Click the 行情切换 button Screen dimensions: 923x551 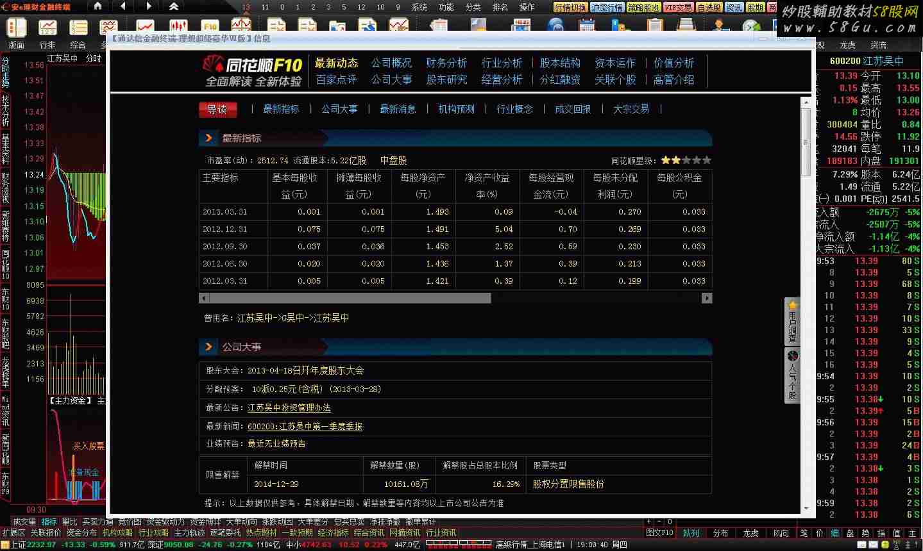(x=570, y=8)
